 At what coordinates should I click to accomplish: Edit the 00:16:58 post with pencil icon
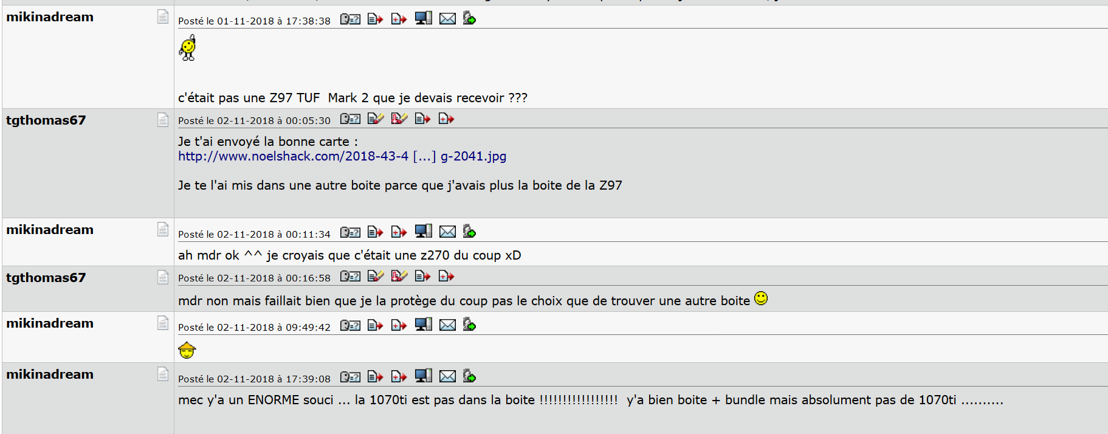375,276
